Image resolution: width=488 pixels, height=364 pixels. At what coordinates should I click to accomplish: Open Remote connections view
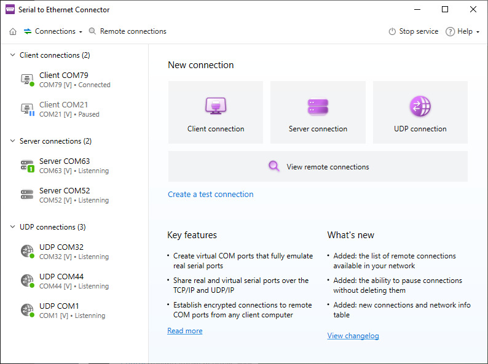128,31
